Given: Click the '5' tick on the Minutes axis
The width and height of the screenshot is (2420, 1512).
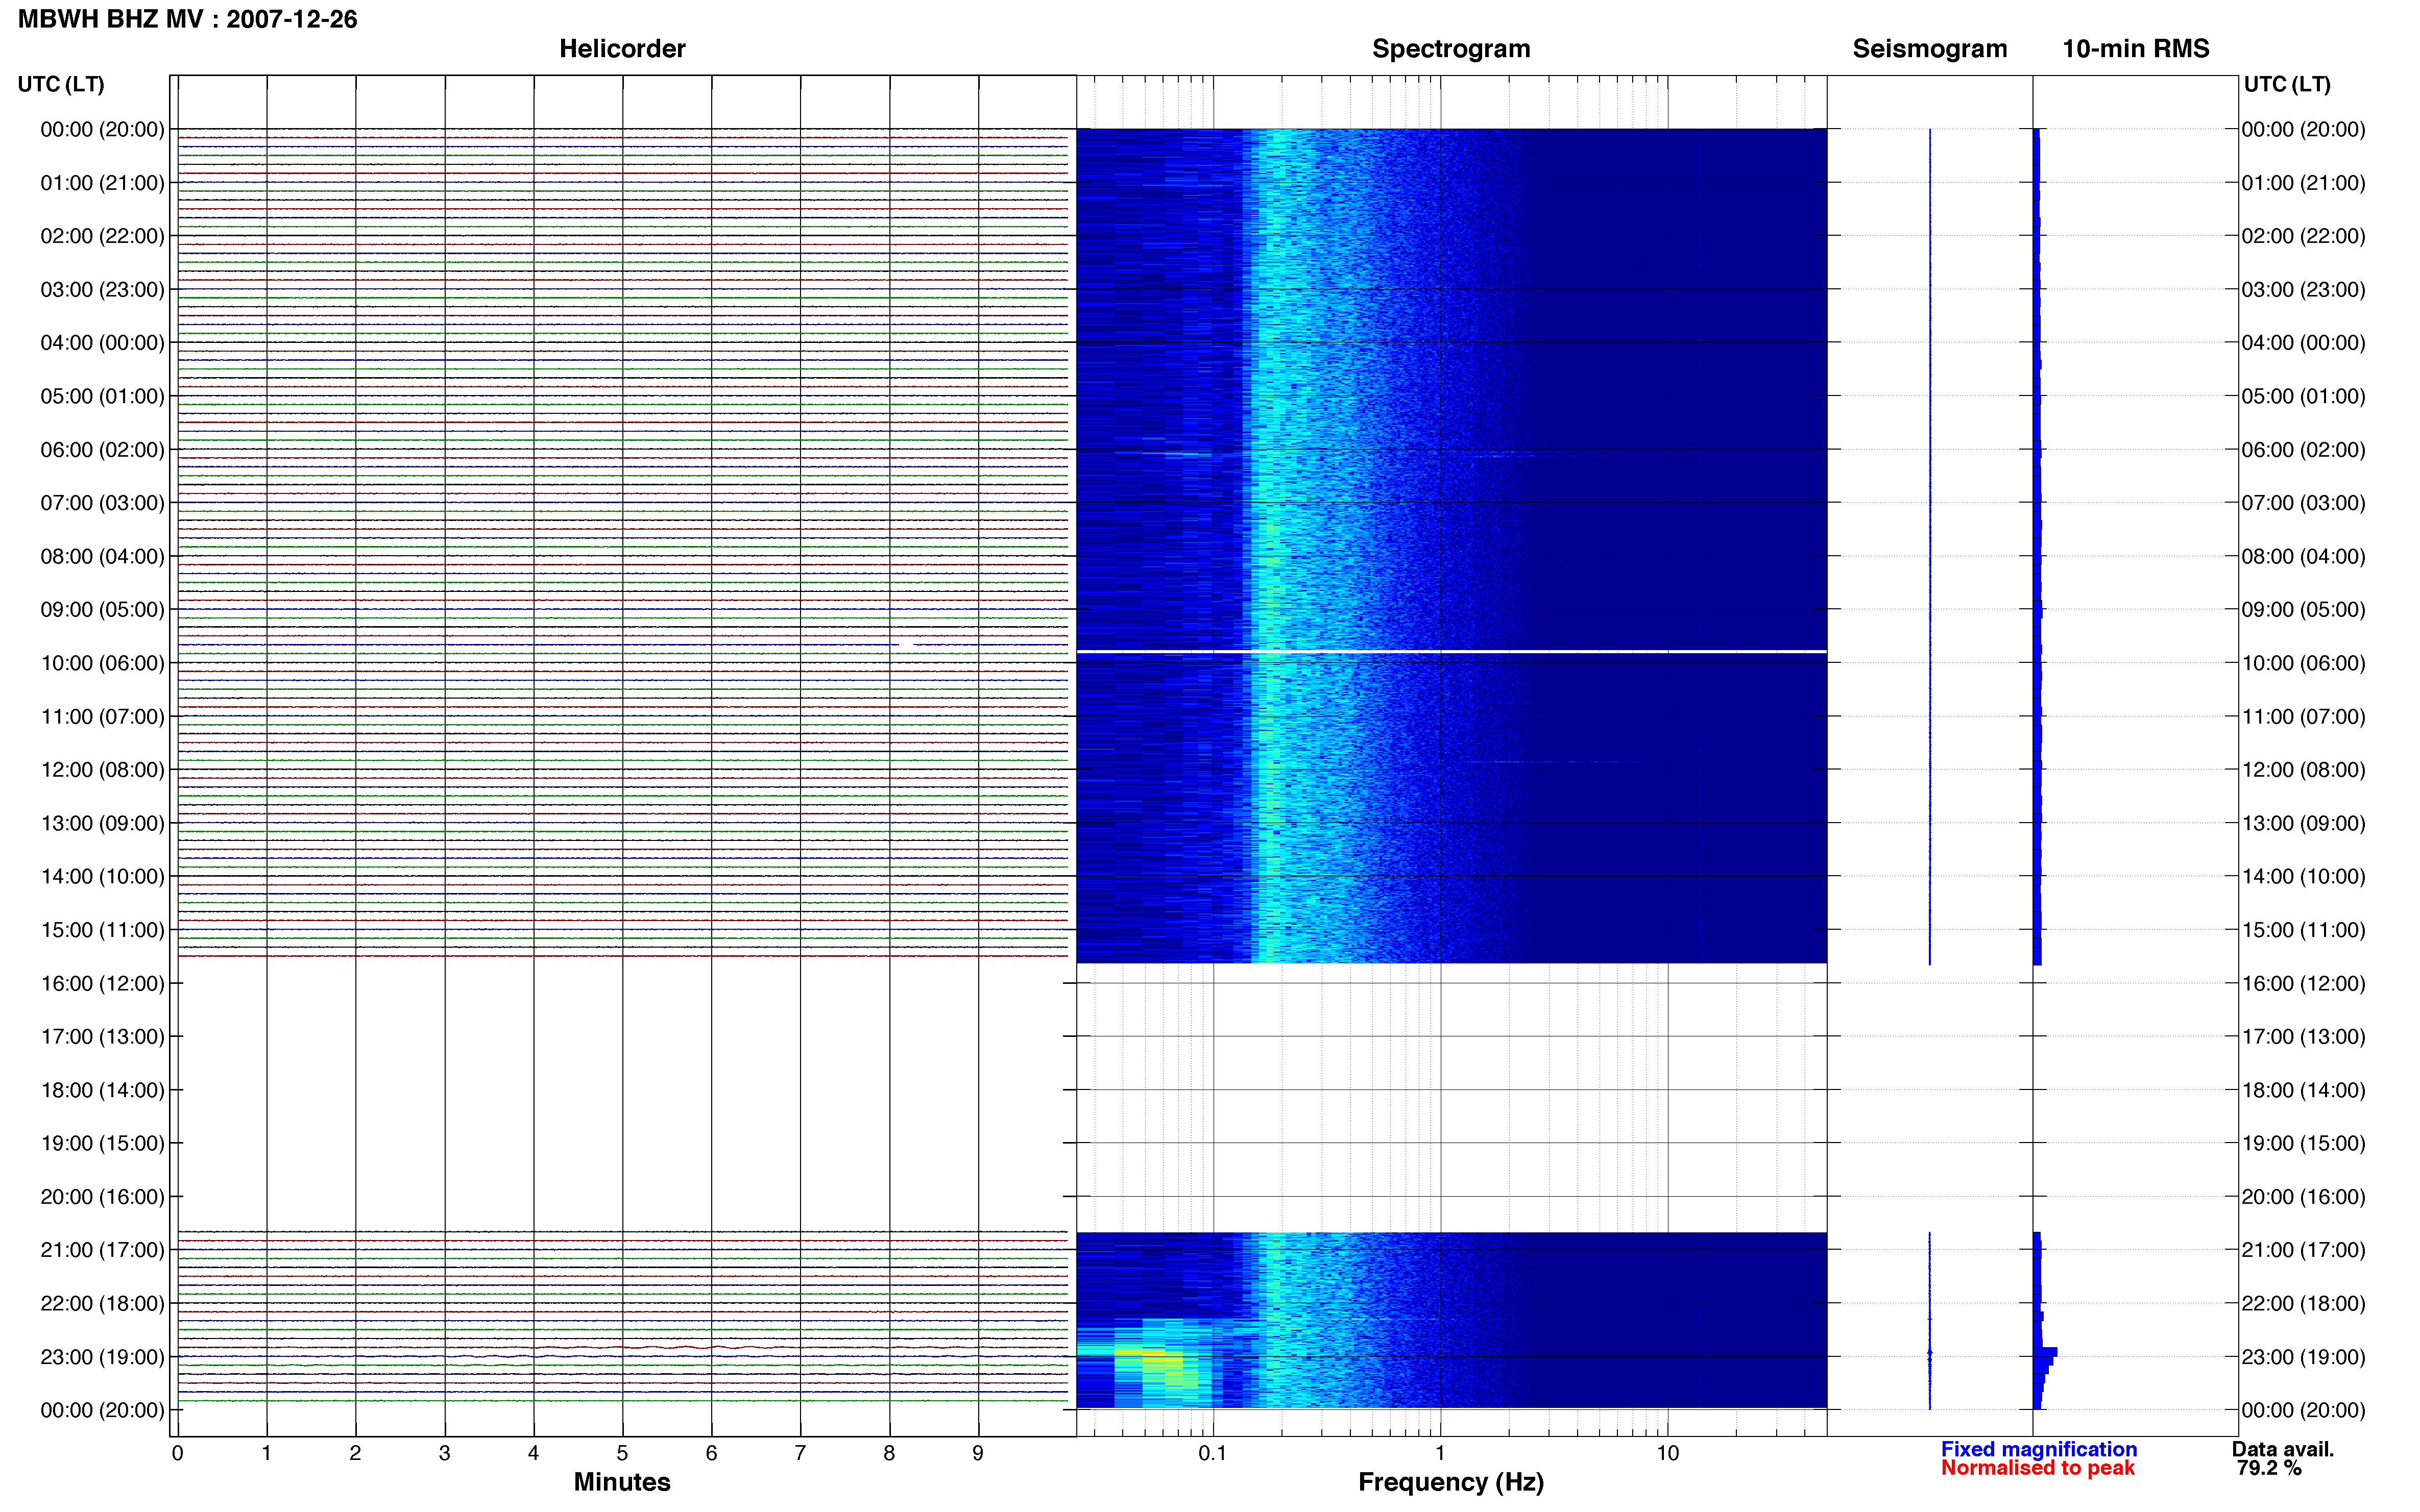Looking at the screenshot, I should 622,1454.
